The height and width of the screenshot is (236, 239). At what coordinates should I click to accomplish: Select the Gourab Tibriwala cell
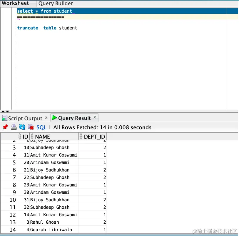pos(54,230)
